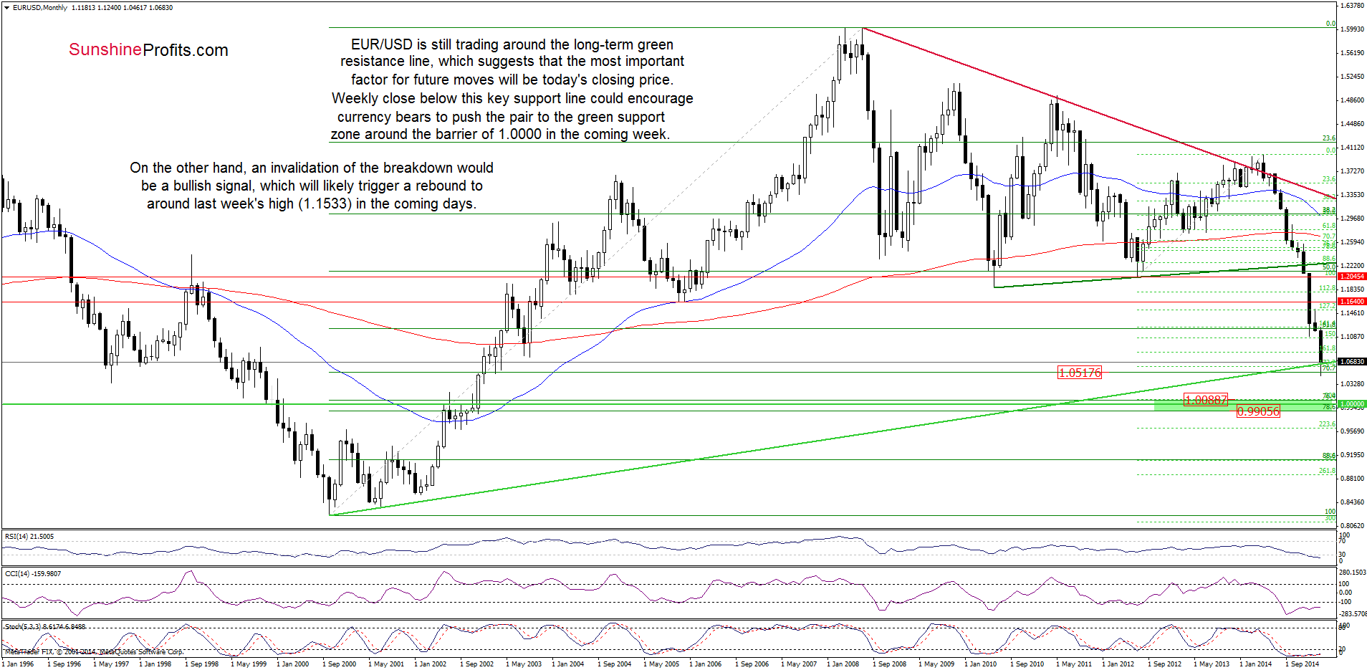Click the annotation starting 'On the other hand'

tap(312, 186)
